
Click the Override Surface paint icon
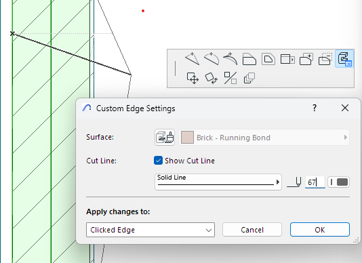(x=165, y=138)
